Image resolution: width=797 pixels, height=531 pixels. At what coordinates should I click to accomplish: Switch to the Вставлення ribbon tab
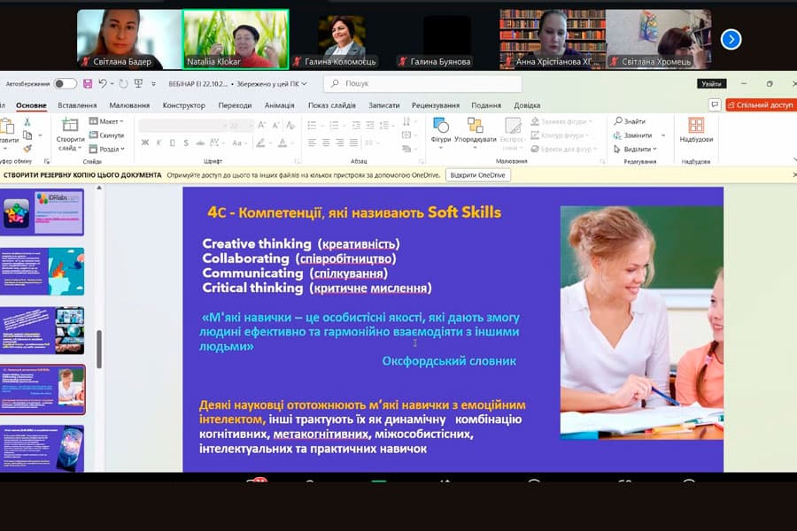coord(77,105)
